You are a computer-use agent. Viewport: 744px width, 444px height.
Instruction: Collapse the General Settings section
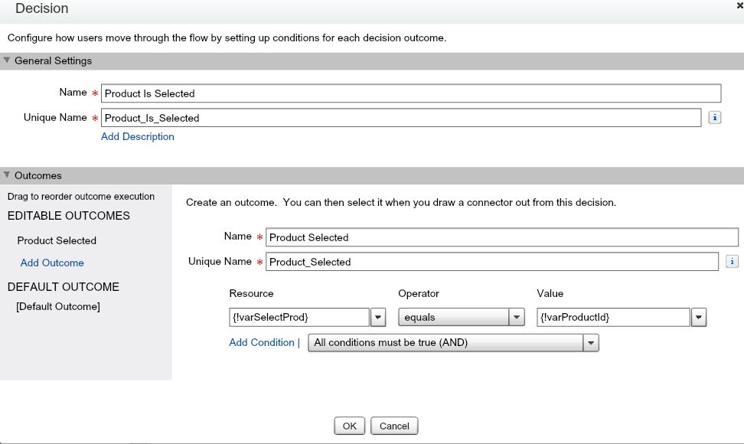coord(8,60)
